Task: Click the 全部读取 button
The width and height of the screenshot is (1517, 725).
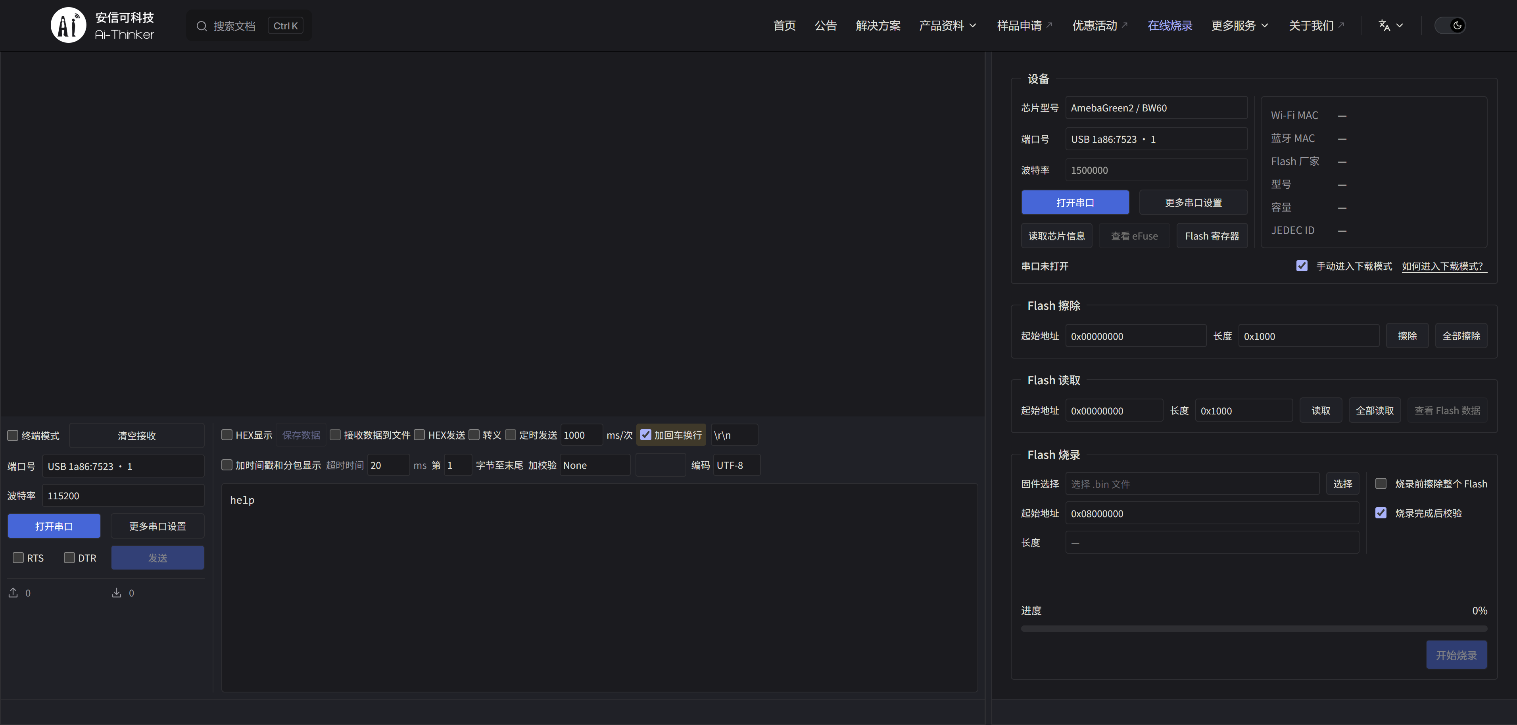Action: (x=1375, y=410)
